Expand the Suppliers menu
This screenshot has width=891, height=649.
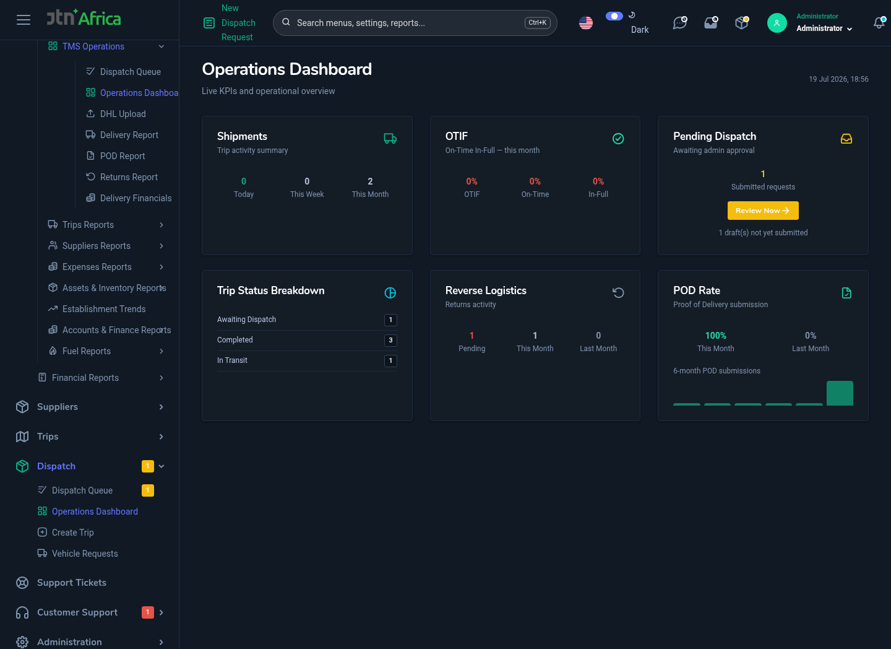pos(90,407)
